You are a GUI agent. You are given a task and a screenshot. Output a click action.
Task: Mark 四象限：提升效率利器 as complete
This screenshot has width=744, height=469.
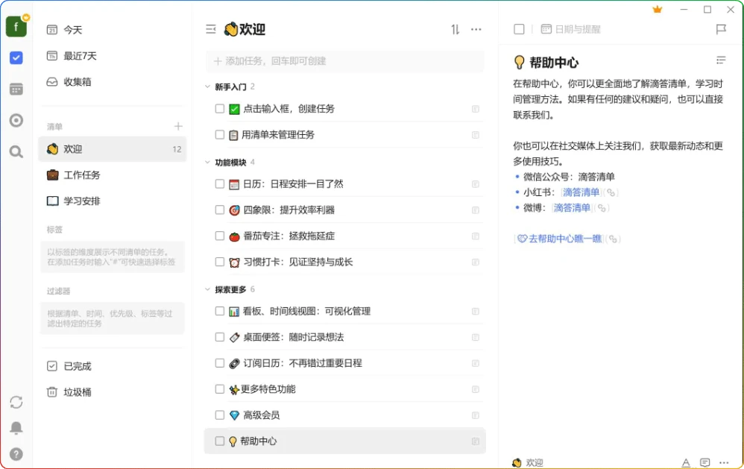pos(220,210)
